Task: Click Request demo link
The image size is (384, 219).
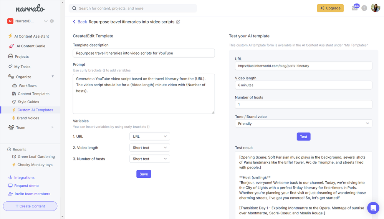Action: 26,186
